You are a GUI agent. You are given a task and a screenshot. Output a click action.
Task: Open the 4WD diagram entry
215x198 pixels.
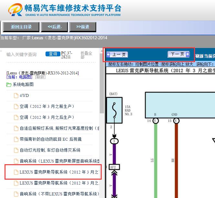click(24, 95)
